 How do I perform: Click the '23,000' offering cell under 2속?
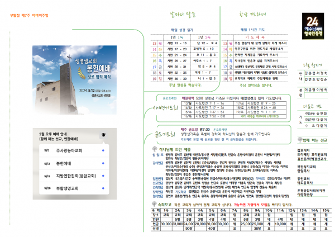tap(178, 224)
